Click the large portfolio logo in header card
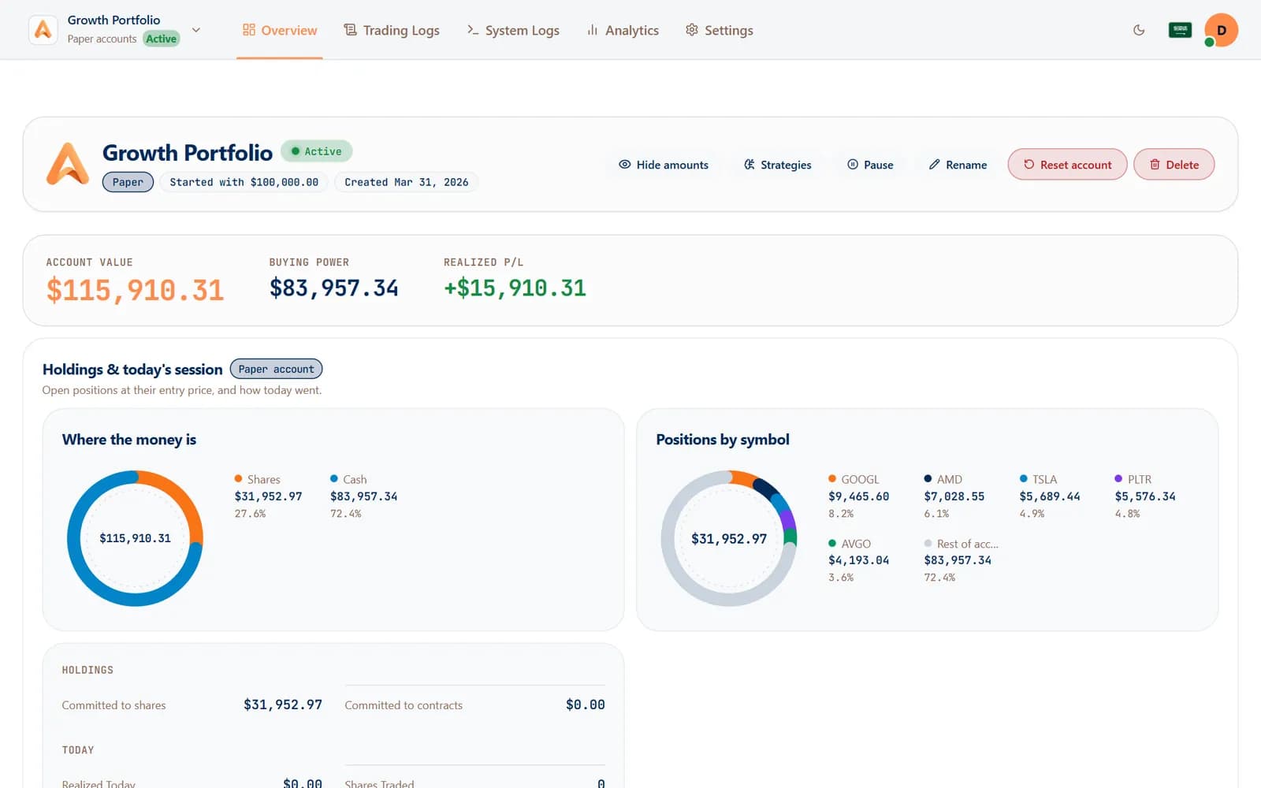 click(x=68, y=164)
